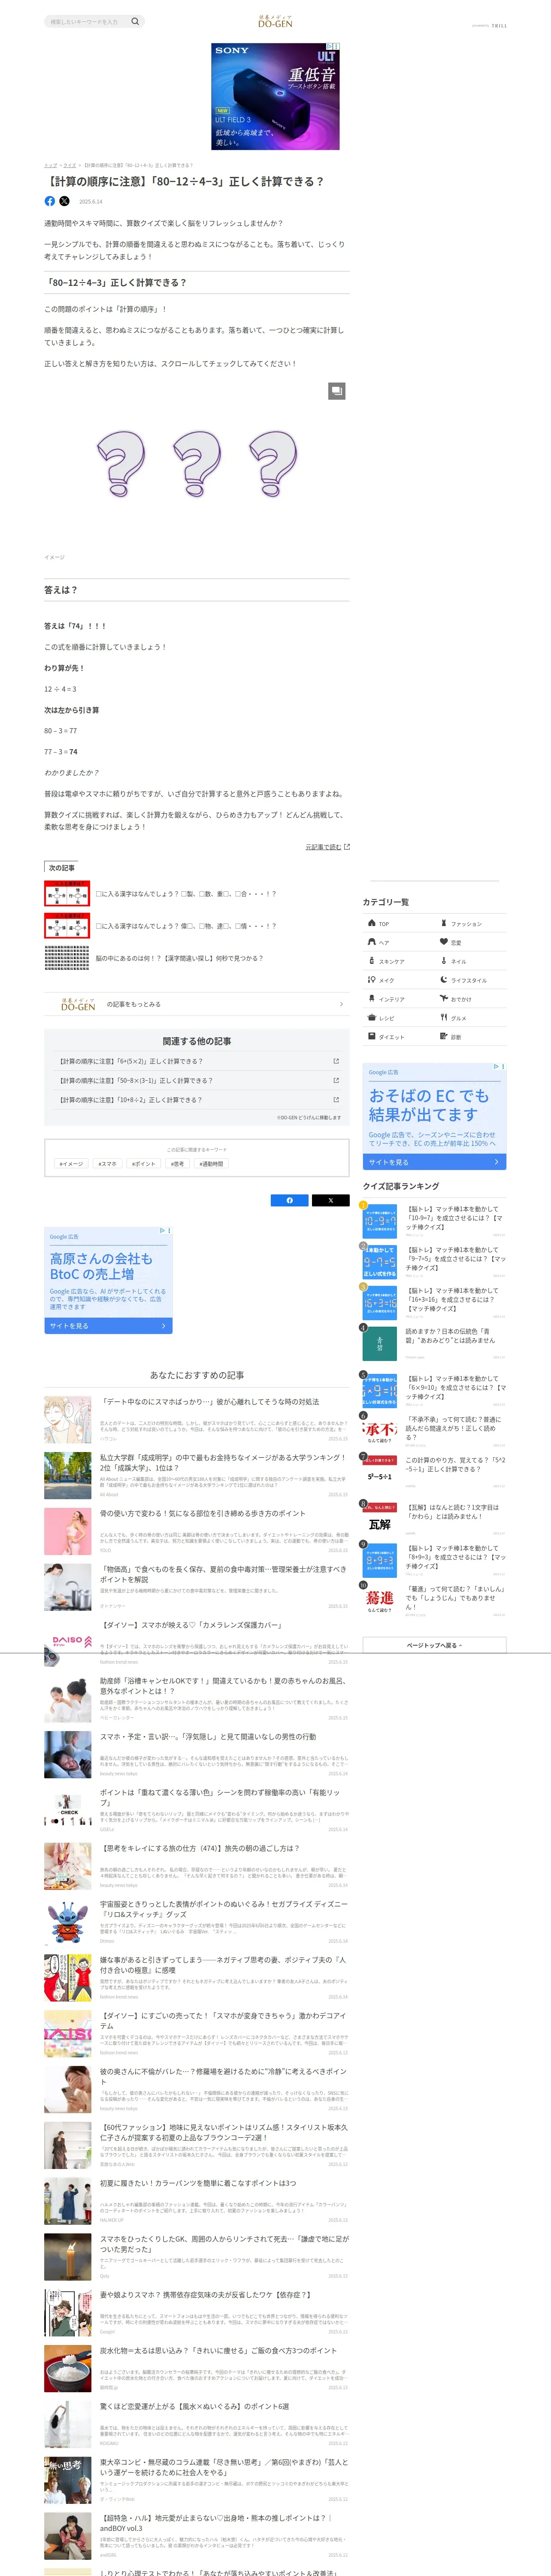Open 助産師「浴槽キャンセルOKです！」 article
551x2576 pixels.
[x=224, y=1686]
